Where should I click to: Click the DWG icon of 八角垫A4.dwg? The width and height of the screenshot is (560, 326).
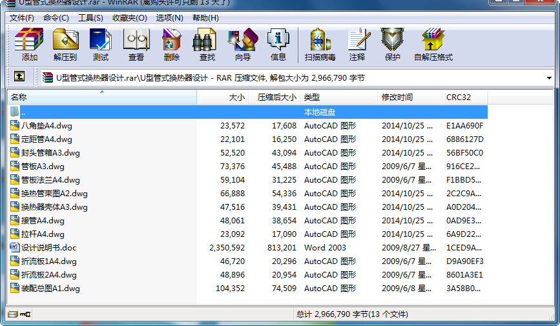pos(14,125)
